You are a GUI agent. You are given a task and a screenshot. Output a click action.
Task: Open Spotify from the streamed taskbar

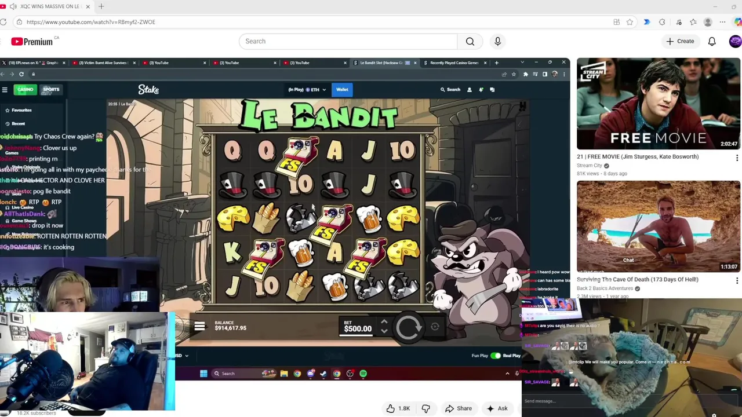click(x=363, y=374)
